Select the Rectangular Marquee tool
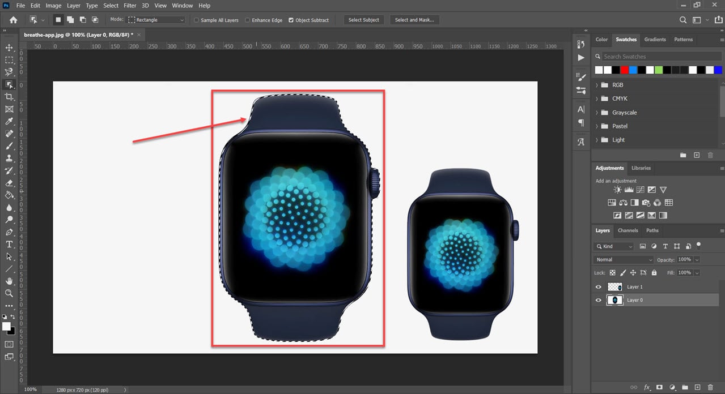The image size is (725, 394). tap(9, 60)
